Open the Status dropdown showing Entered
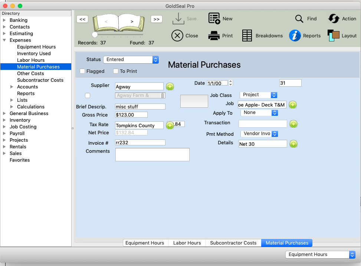The height and width of the screenshot is (266, 361). [131, 60]
